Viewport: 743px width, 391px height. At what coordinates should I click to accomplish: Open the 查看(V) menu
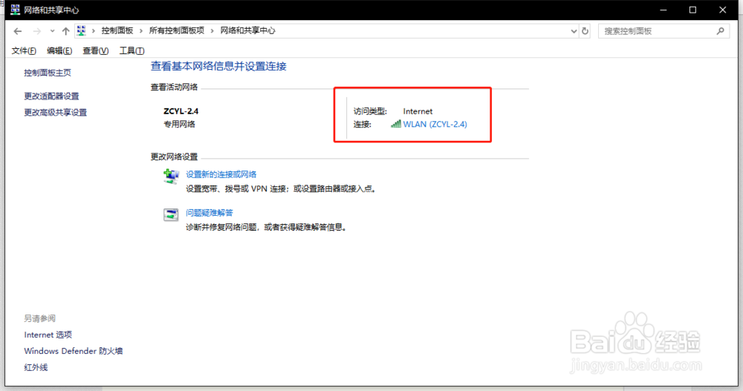95,50
